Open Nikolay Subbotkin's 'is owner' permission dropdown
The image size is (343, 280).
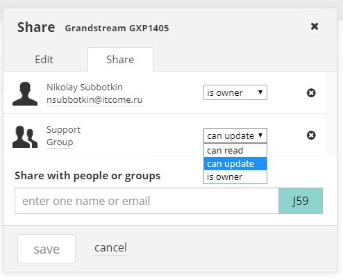(x=235, y=92)
